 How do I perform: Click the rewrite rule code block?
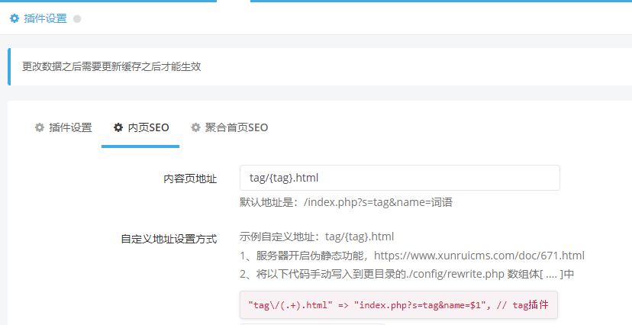[x=398, y=305]
